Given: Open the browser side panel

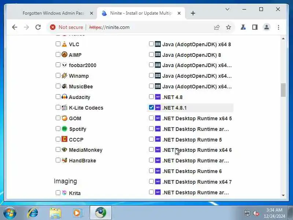Looking at the screenshot, I should point(255,27).
